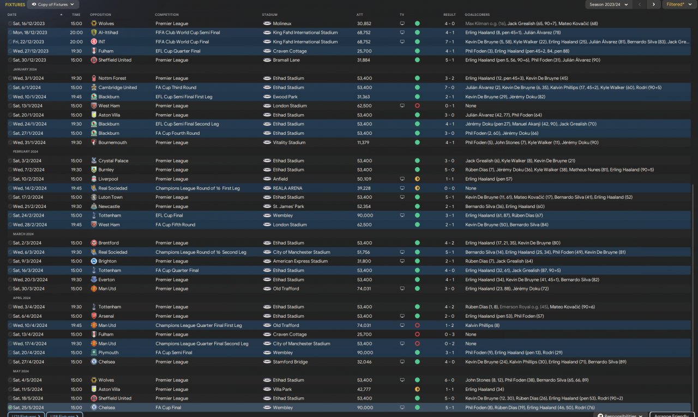Click the 0 - 3 result against Fulham
698x417 pixels.
[x=449, y=335]
